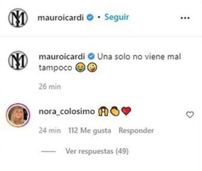The height and width of the screenshot is (171, 202).
Task: Follow mauroicardi with the Seguir button
Action: point(117,17)
